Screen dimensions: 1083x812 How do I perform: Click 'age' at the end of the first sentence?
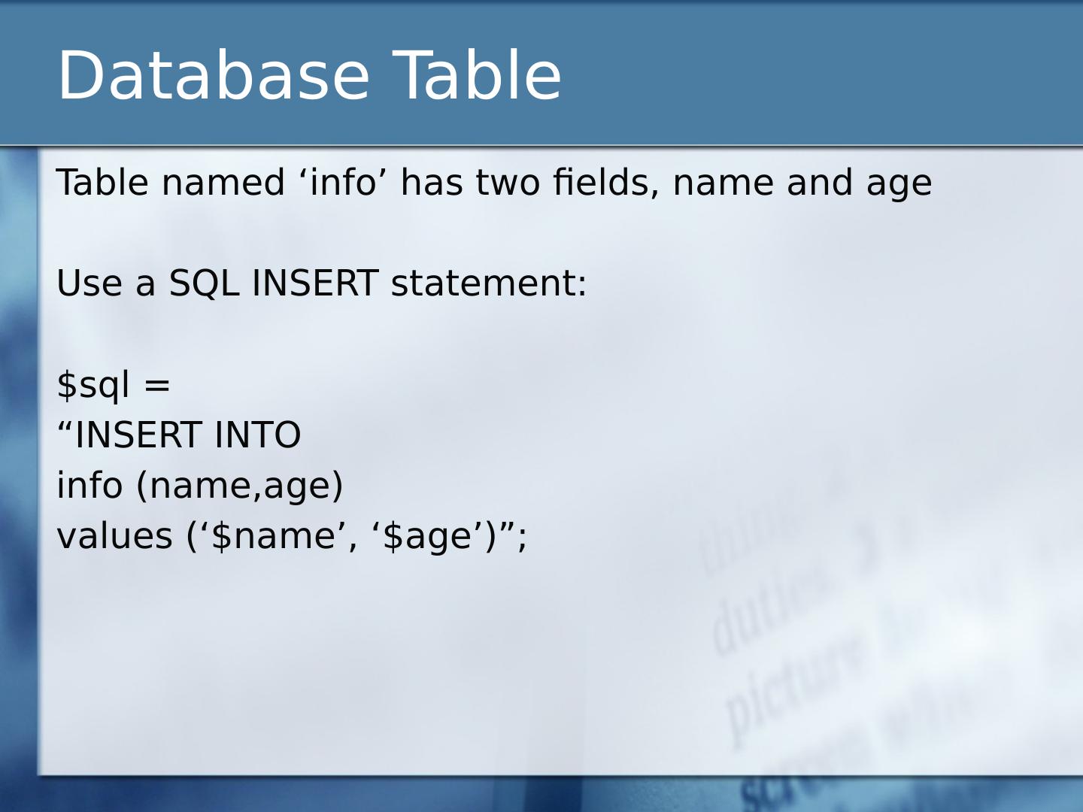[x=899, y=184]
